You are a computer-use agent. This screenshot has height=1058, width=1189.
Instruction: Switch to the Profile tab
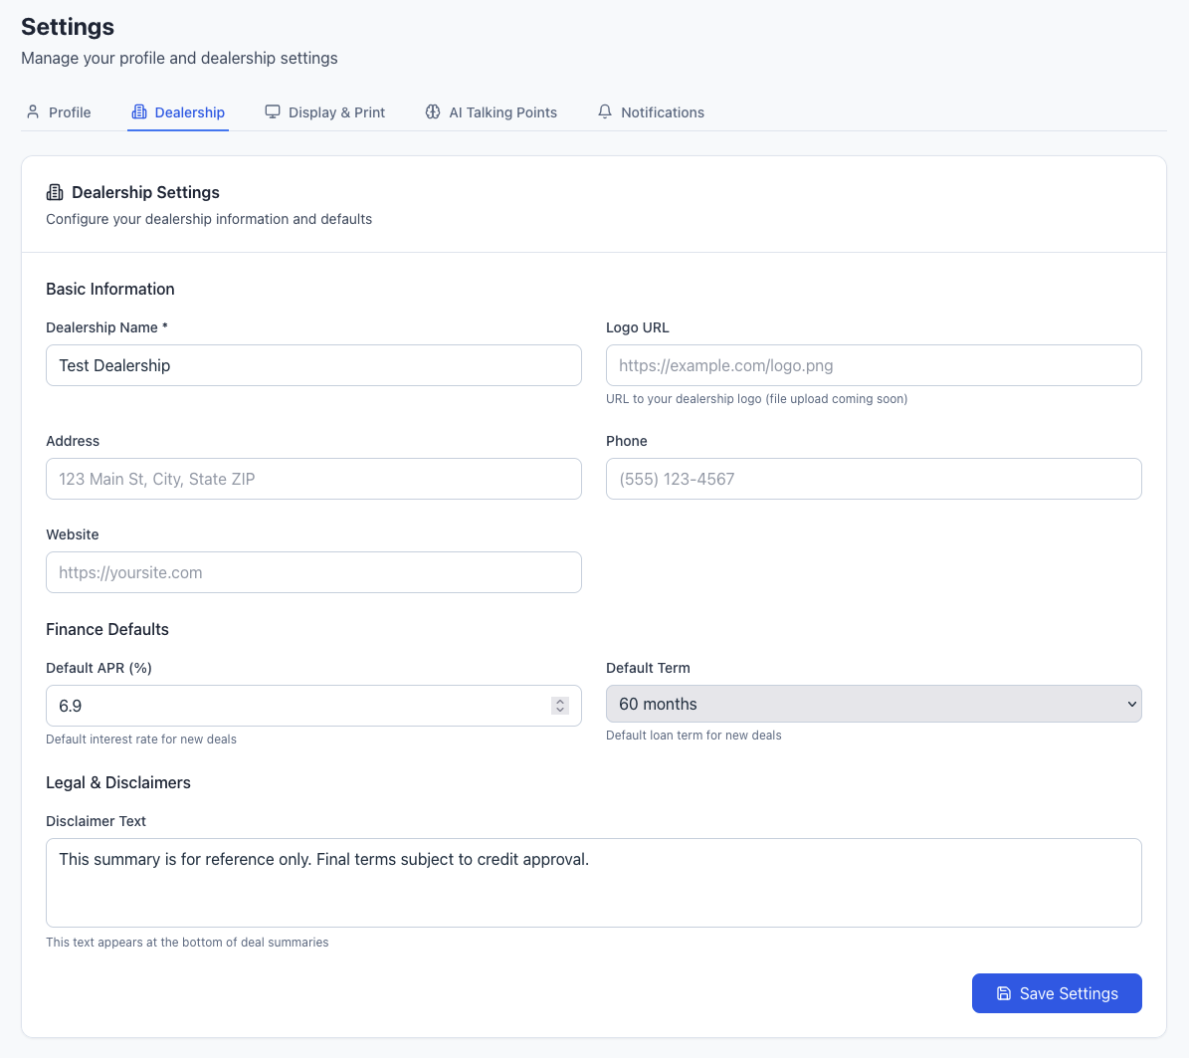point(69,112)
